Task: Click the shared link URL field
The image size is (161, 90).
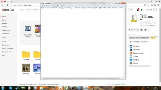Action: (x=139, y=38)
